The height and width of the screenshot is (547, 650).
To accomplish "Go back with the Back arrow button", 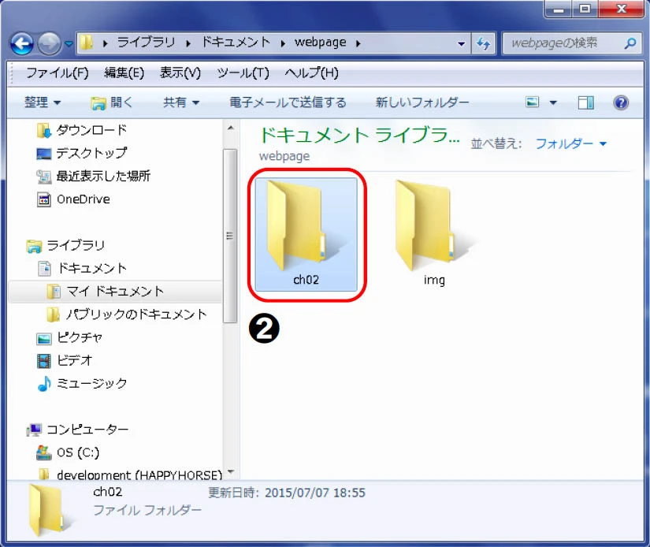I will 22,43.
